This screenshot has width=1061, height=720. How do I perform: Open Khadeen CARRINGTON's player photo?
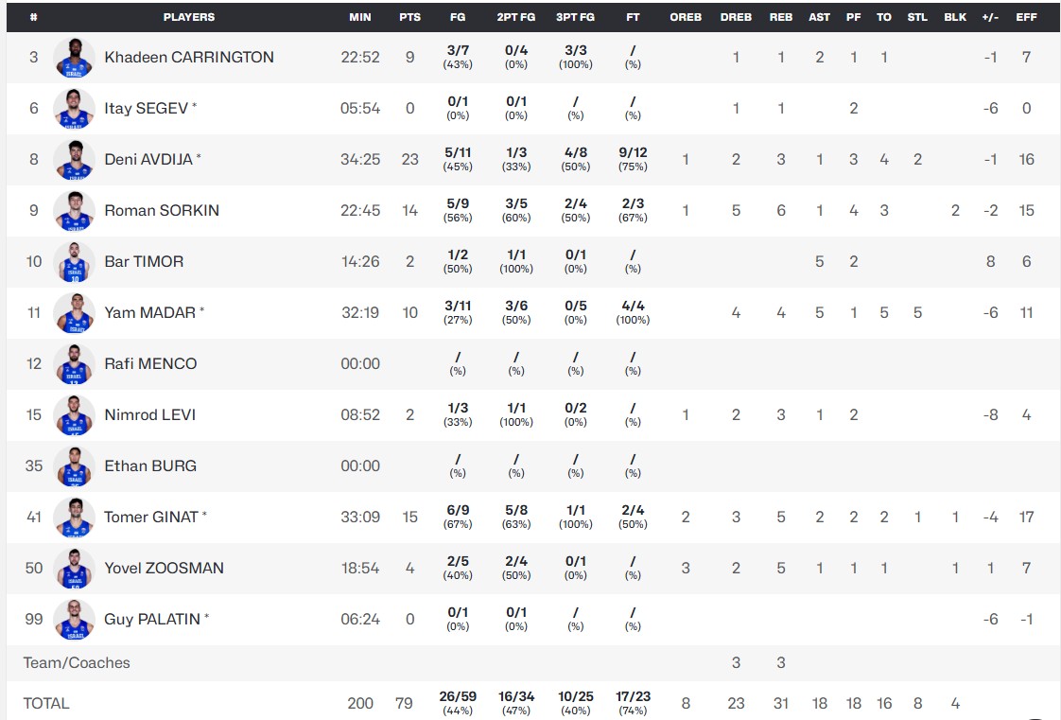pos(74,58)
